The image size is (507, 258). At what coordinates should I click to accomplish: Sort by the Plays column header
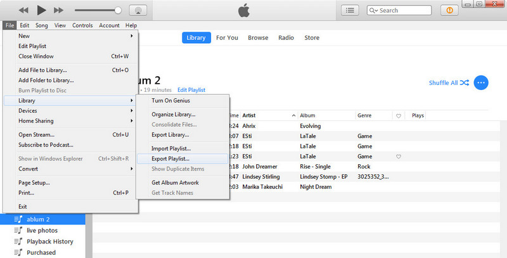[x=418, y=115]
